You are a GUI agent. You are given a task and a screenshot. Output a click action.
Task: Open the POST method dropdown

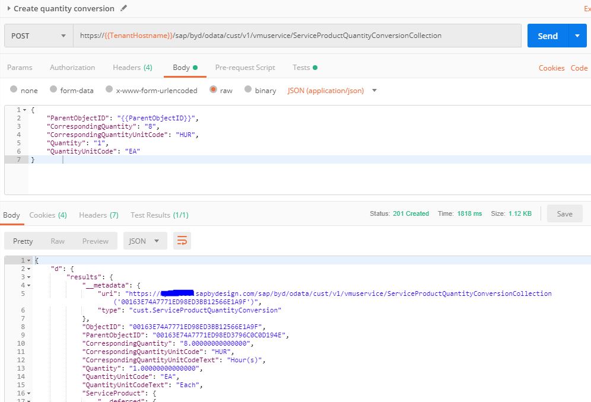pyautogui.click(x=38, y=36)
